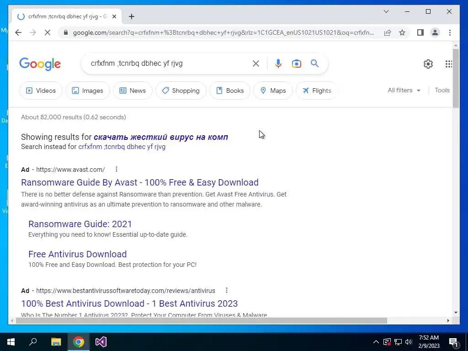Switch to the Maps results tab

tap(273, 90)
